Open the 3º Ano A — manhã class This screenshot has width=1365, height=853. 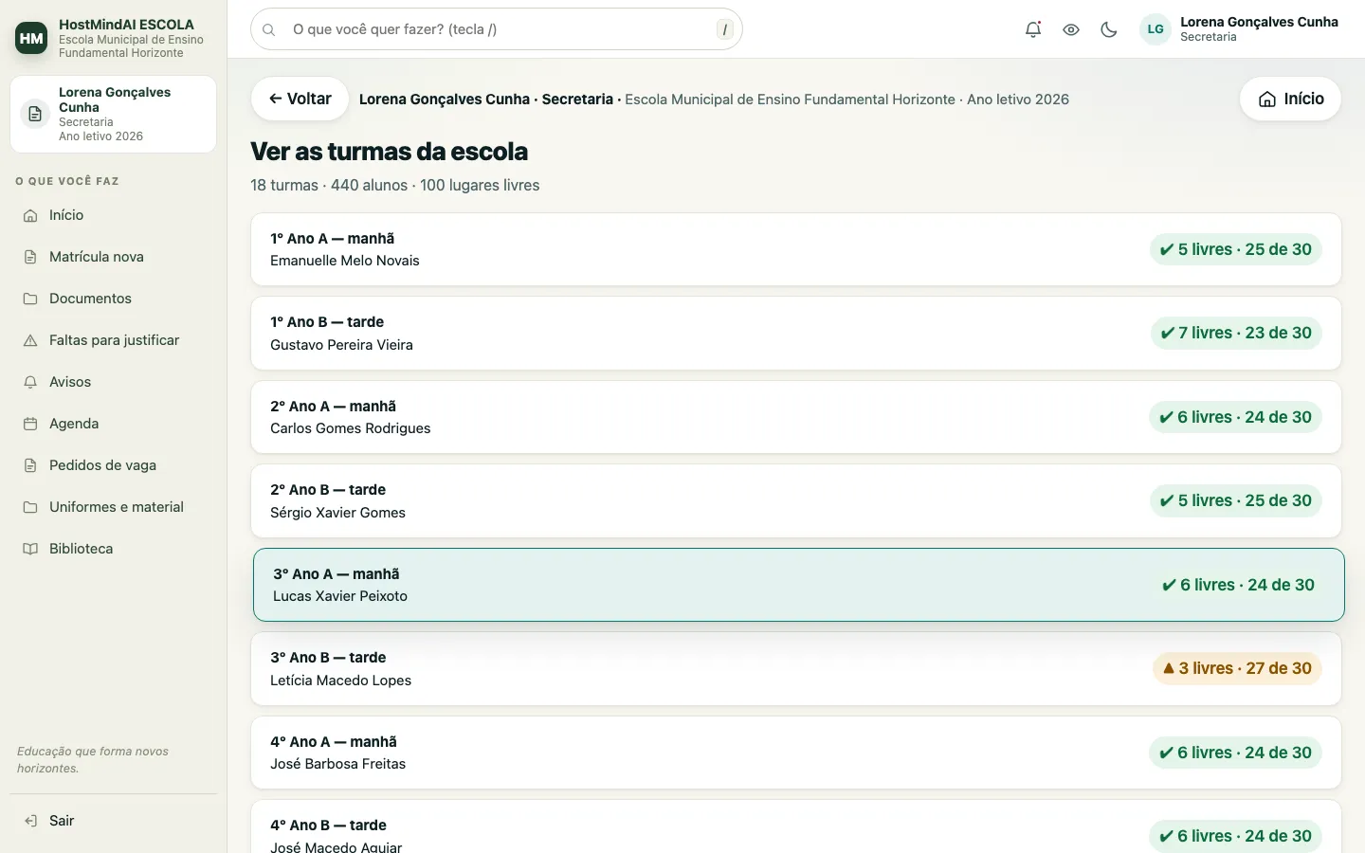tap(799, 585)
